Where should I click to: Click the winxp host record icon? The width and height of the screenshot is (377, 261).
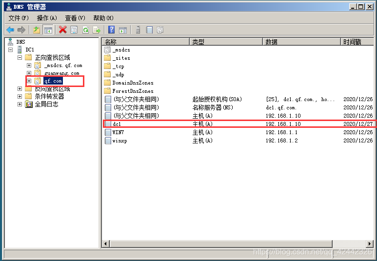pyautogui.click(x=108, y=140)
